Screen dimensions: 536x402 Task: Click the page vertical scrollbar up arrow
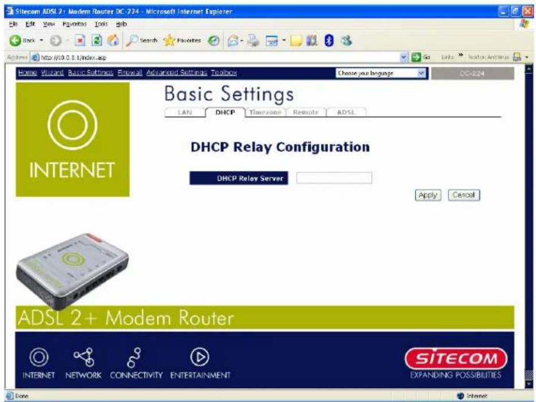[x=529, y=69]
